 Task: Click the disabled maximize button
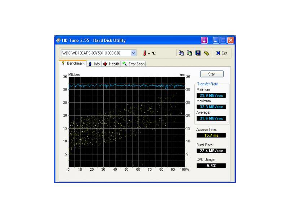(223, 40)
